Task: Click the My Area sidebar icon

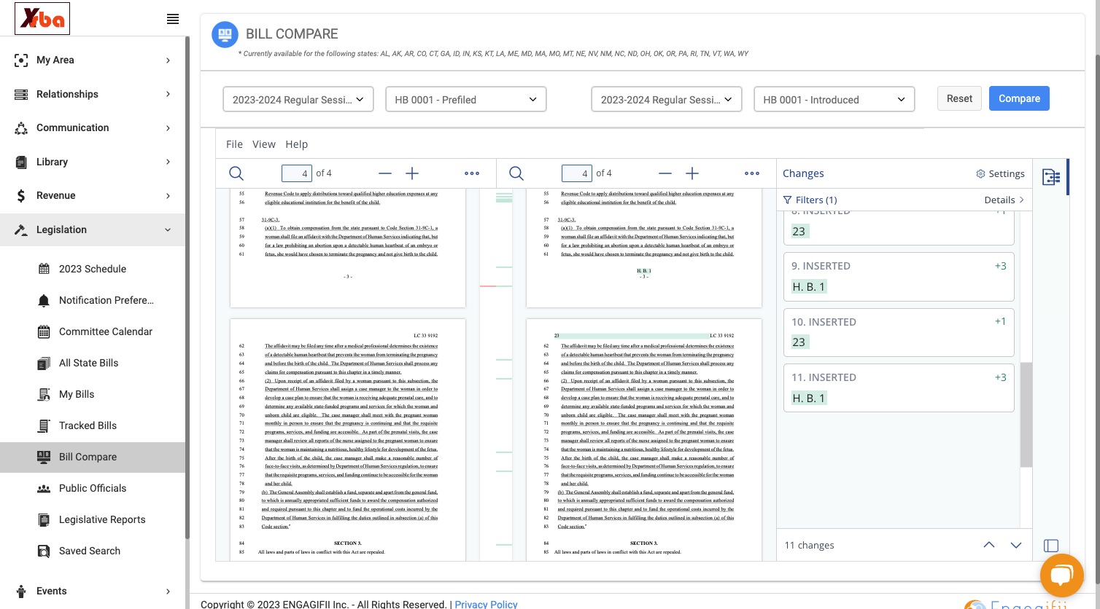Action: coord(21,60)
